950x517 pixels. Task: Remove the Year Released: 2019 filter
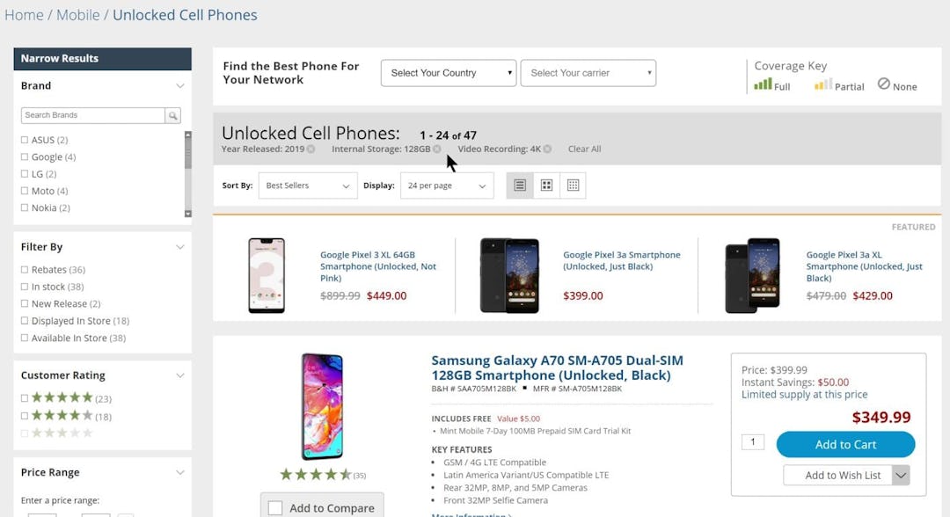click(x=311, y=149)
